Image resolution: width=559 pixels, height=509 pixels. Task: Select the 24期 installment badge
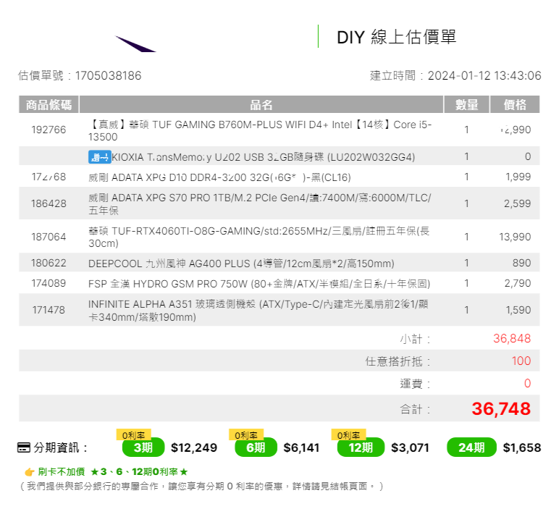click(x=471, y=447)
